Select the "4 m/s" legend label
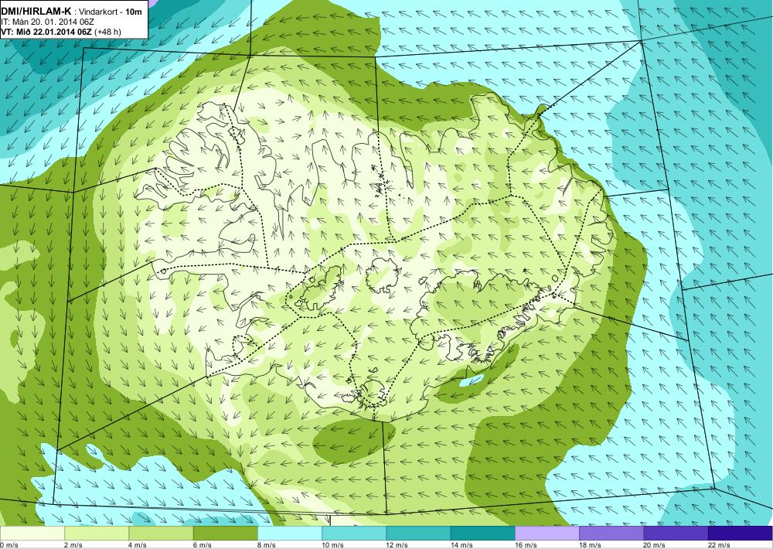 138,545
